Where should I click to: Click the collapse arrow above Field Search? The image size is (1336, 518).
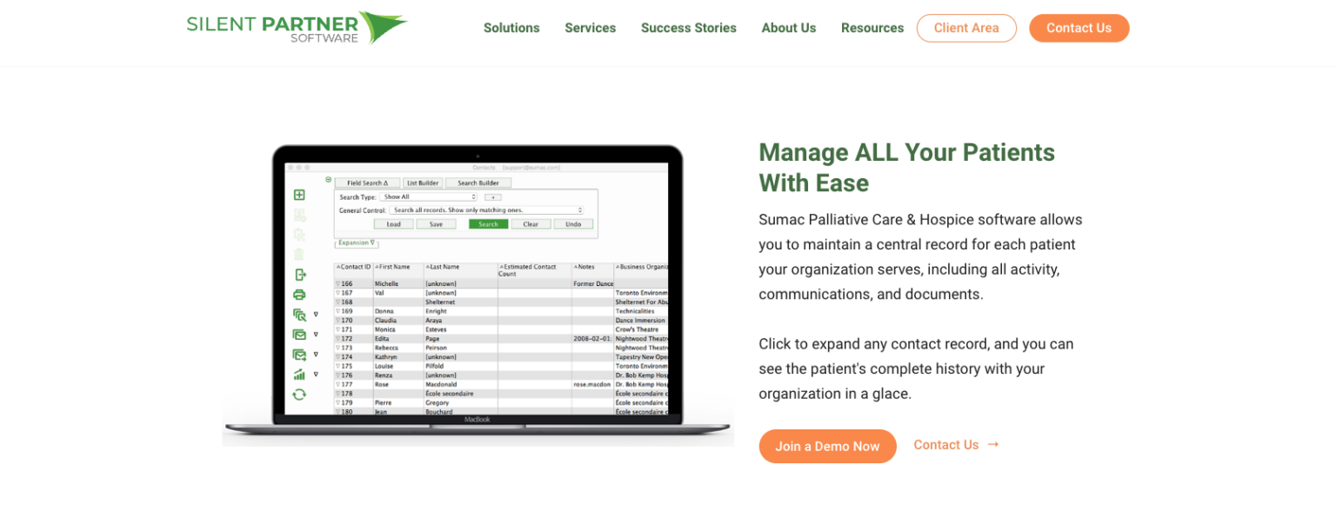328,178
